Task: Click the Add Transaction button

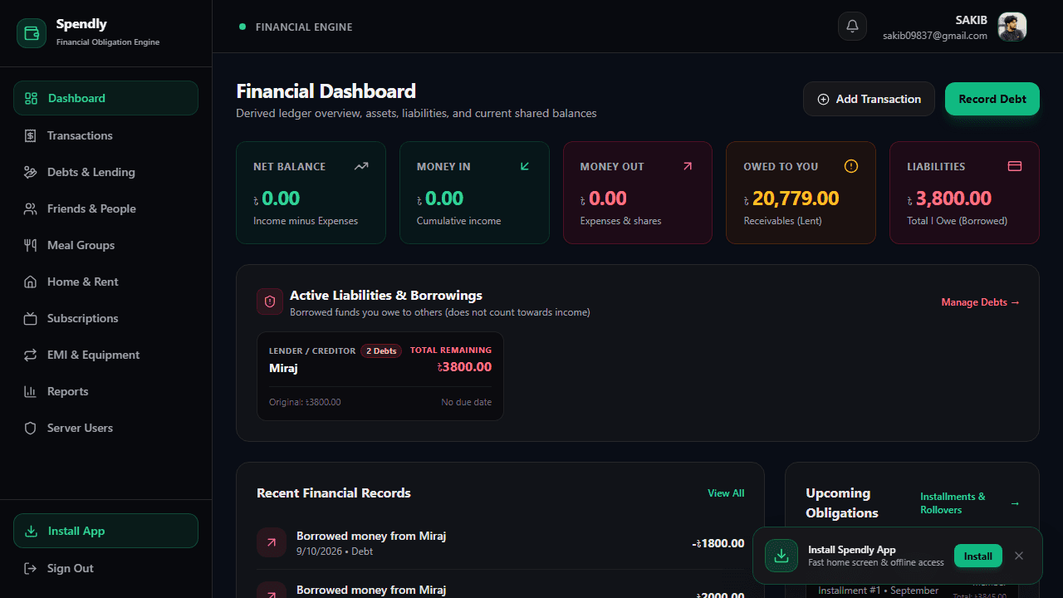Action: (x=869, y=99)
